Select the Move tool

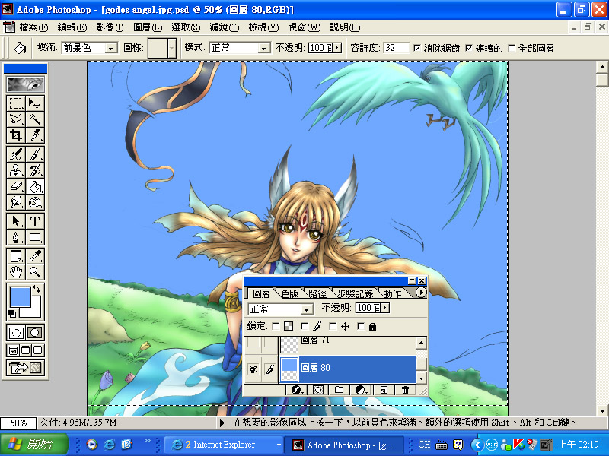coord(35,103)
